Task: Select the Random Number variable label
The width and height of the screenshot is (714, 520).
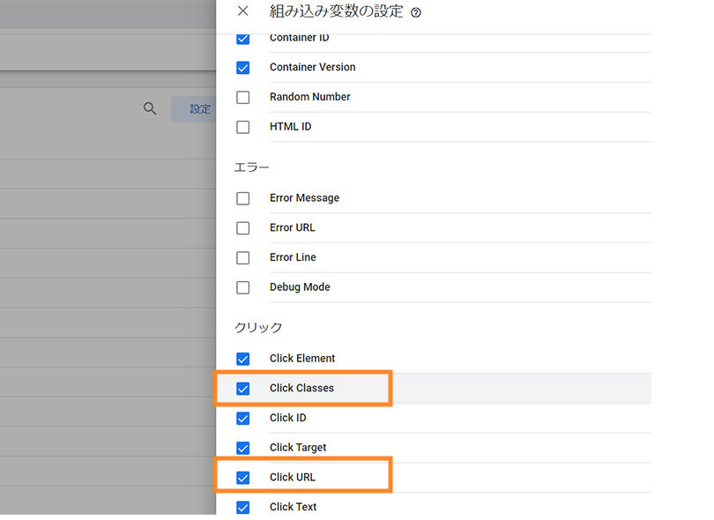Action: click(x=309, y=97)
